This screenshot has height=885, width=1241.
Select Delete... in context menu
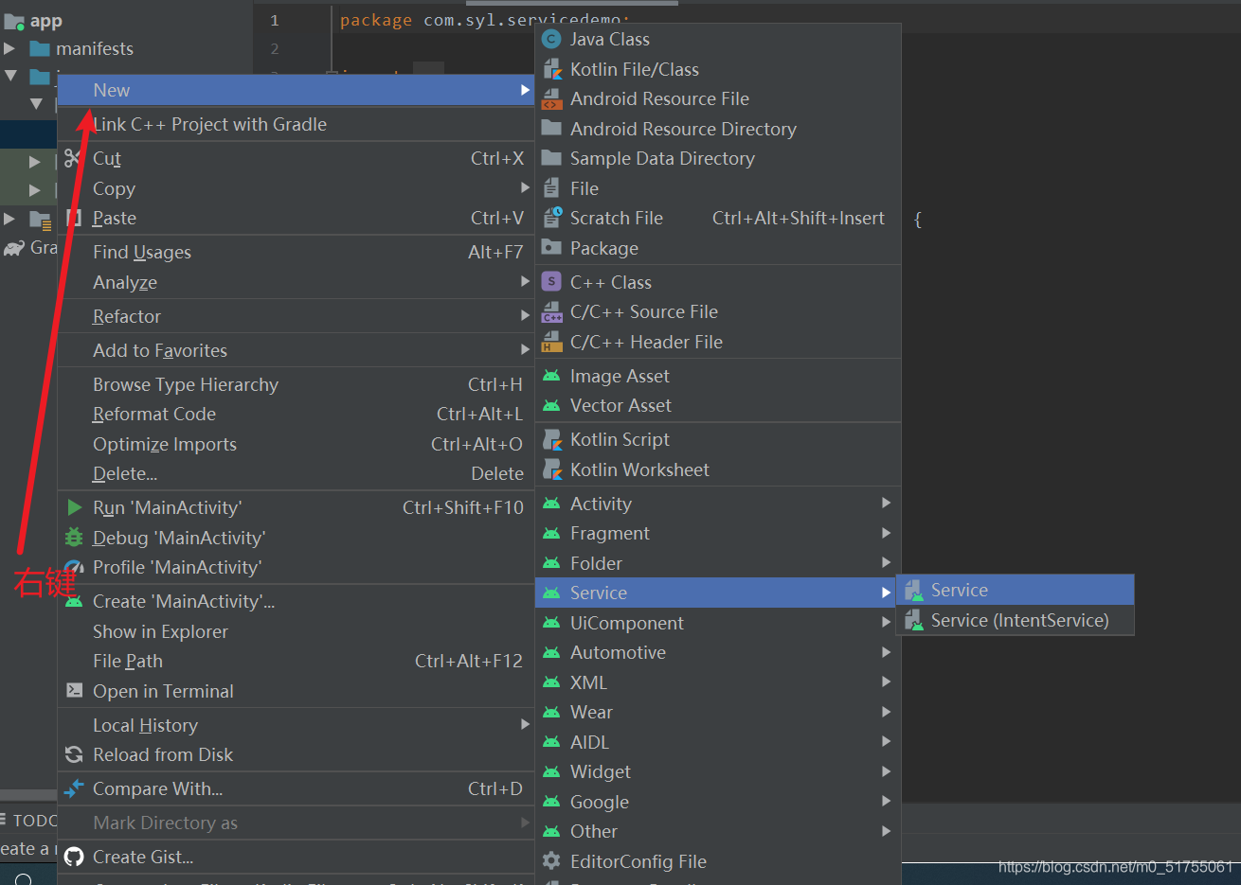click(296, 473)
